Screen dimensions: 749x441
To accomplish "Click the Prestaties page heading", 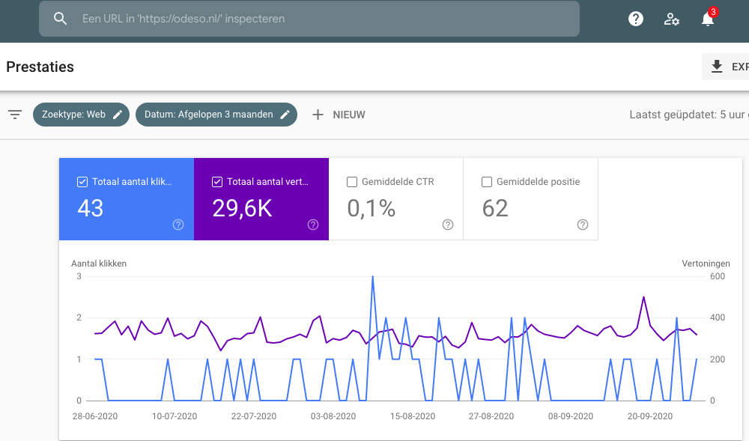I will coord(40,67).
